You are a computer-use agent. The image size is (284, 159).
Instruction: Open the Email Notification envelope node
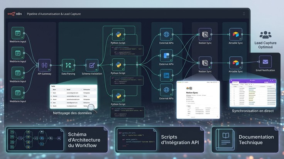click(265, 62)
